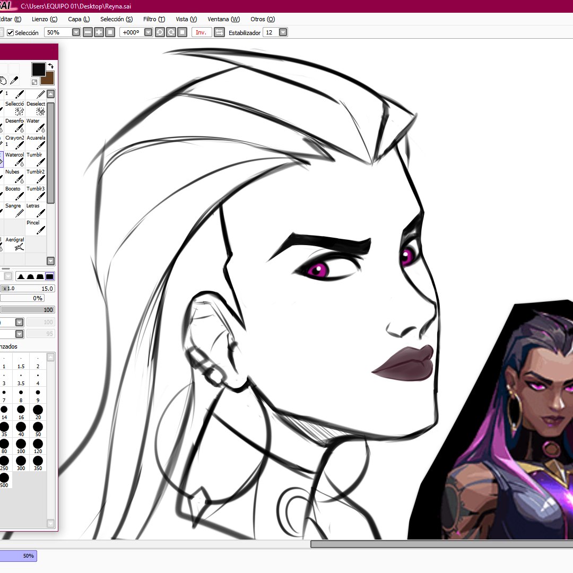The width and height of the screenshot is (573, 573).
Task: Toggle the transparent color square
Action: click(x=34, y=82)
